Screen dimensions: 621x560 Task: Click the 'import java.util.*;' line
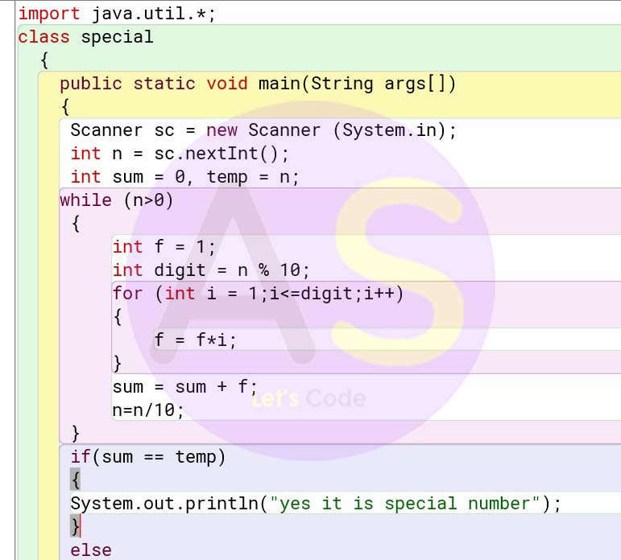[117, 14]
